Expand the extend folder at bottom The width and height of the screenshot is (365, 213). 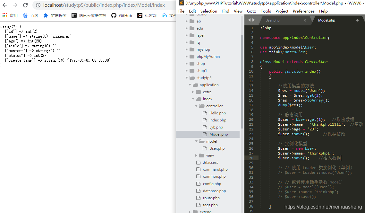coord(190,211)
